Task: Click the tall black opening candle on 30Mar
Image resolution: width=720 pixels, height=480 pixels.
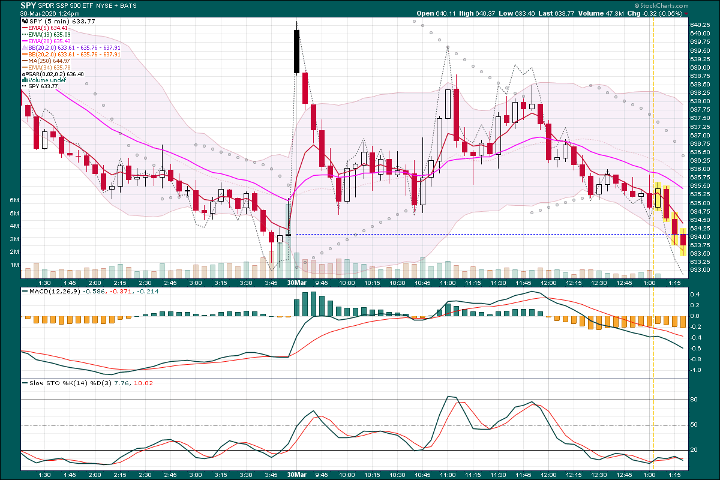Action: pyautogui.click(x=296, y=50)
